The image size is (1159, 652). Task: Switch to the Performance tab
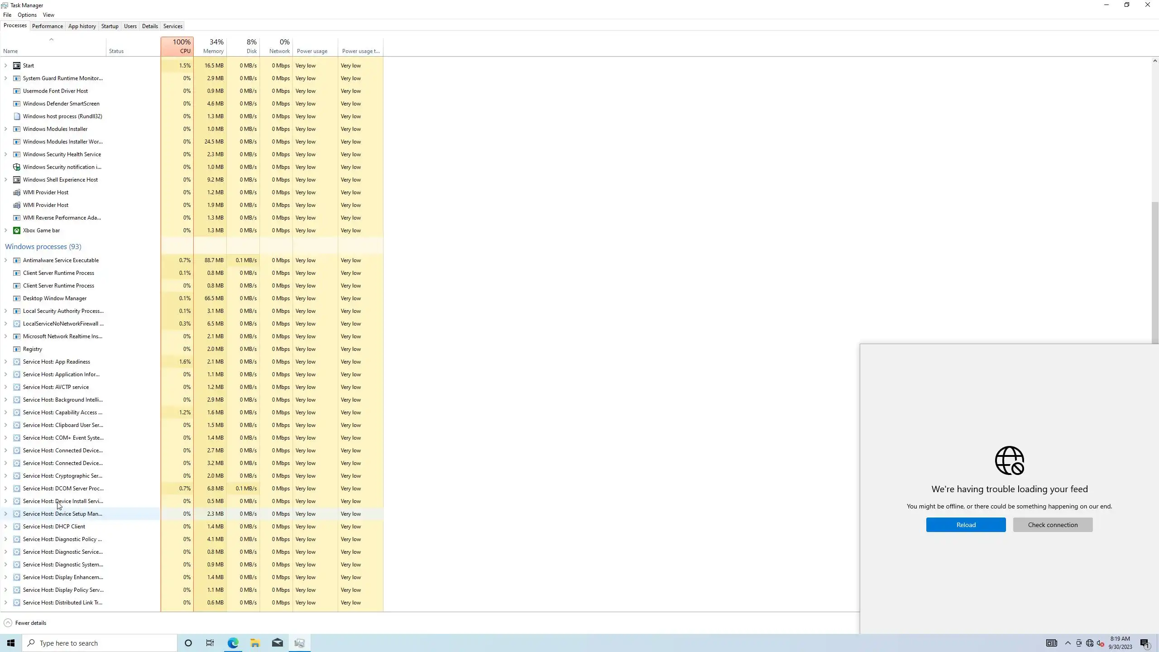point(47,26)
